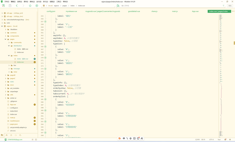
Task: Click the 预览 preview button
Action: [230, 6]
